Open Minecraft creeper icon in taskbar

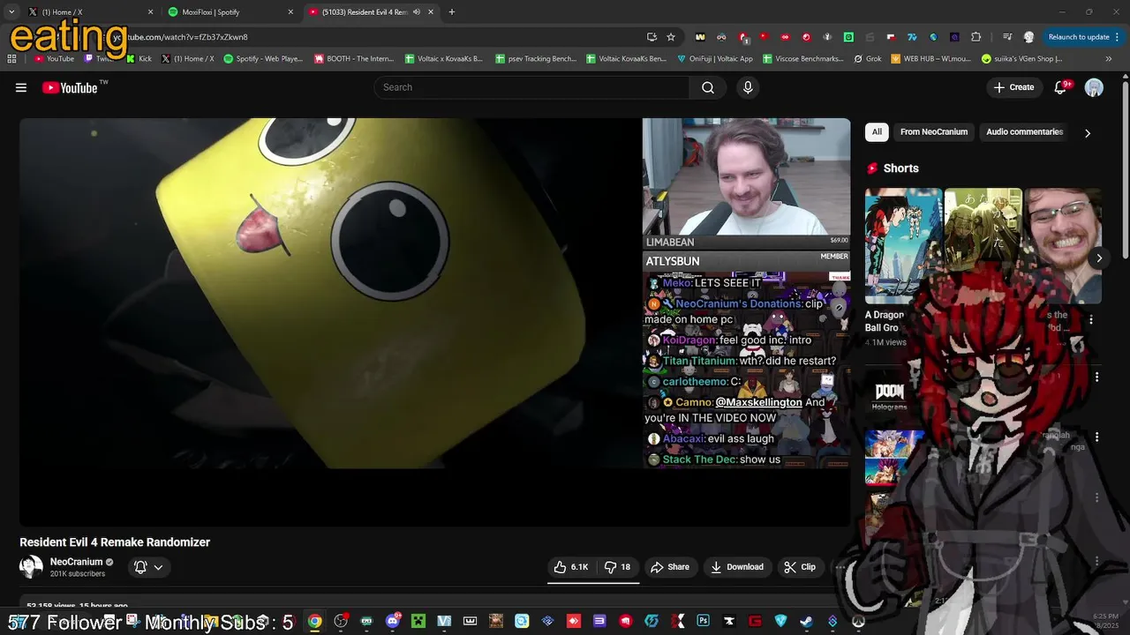[418, 621]
